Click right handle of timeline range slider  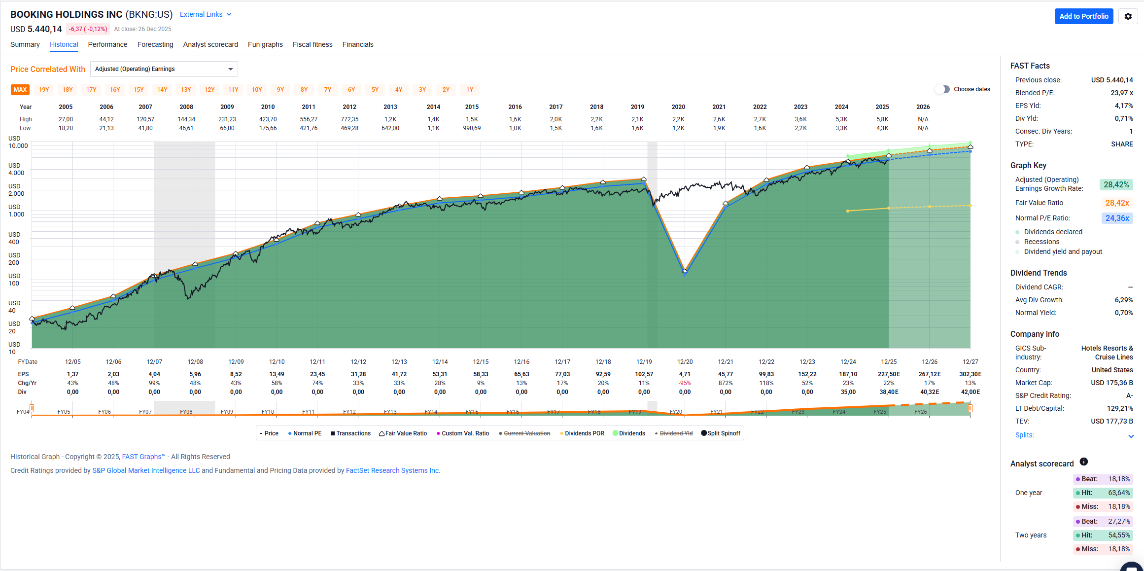point(970,408)
